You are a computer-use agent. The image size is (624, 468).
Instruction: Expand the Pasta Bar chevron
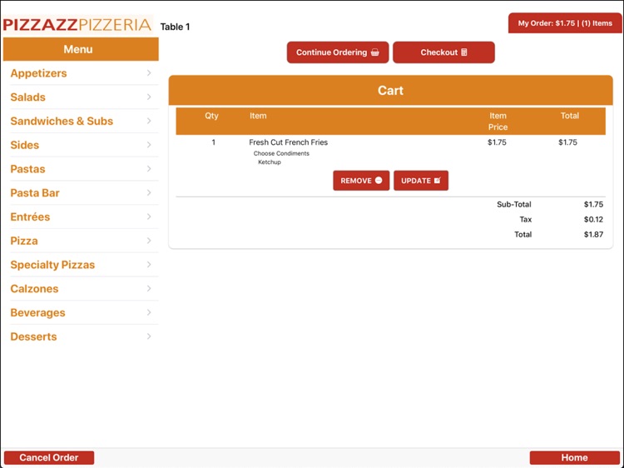pyautogui.click(x=149, y=192)
